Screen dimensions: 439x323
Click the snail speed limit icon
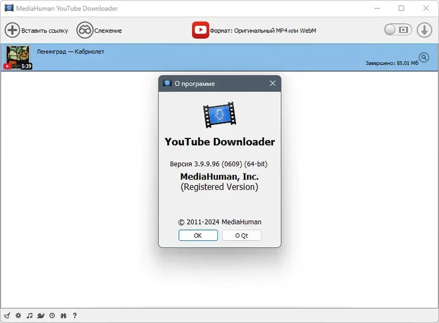pos(41,315)
